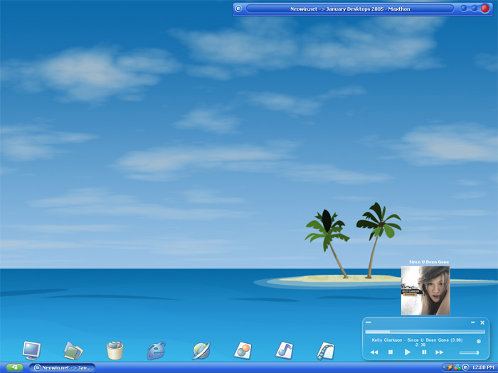The height and width of the screenshot is (373, 498).
Task: Pause the current song
Action: 424,352
